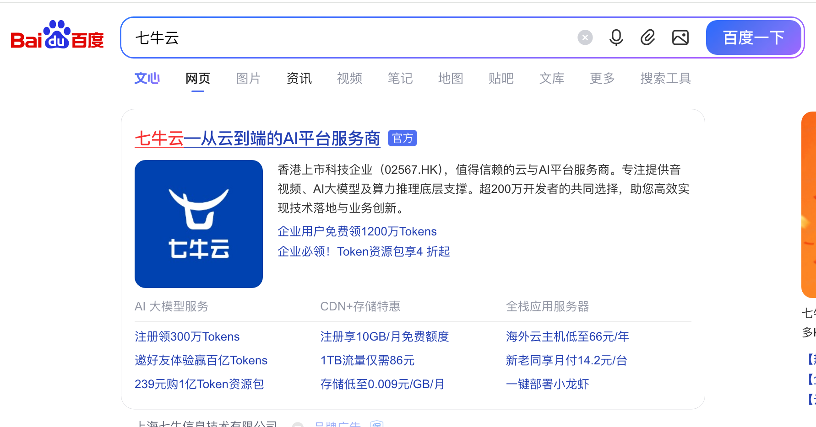Open link 一键部署小龙虾
The width and height of the screenshot is (816, 427).
(x=547, y=384)
